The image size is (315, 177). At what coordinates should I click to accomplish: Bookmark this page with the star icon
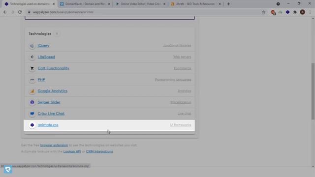264,12
